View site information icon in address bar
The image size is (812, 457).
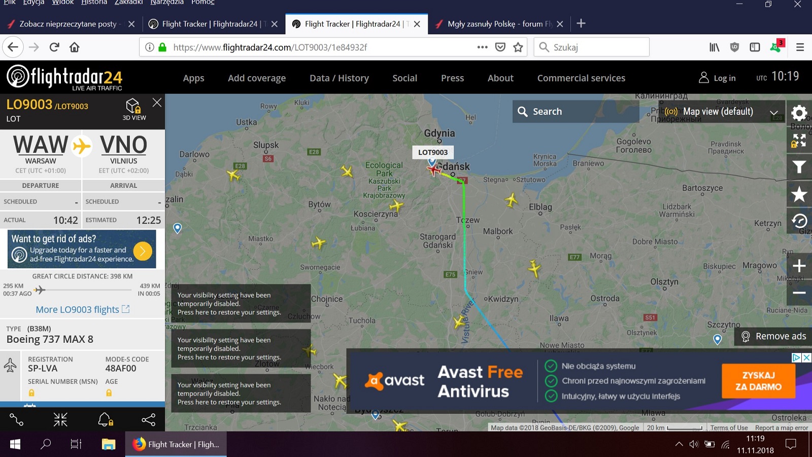point(150,47)
